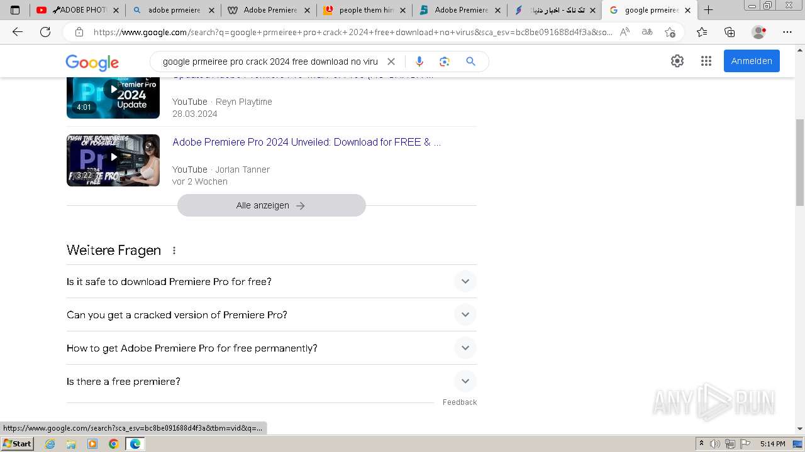805x452 pixels.
Task: Click inside the Google search field
Action: coord(270,62)
